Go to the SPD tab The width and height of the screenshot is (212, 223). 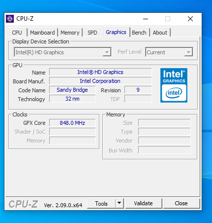[92, 33]
